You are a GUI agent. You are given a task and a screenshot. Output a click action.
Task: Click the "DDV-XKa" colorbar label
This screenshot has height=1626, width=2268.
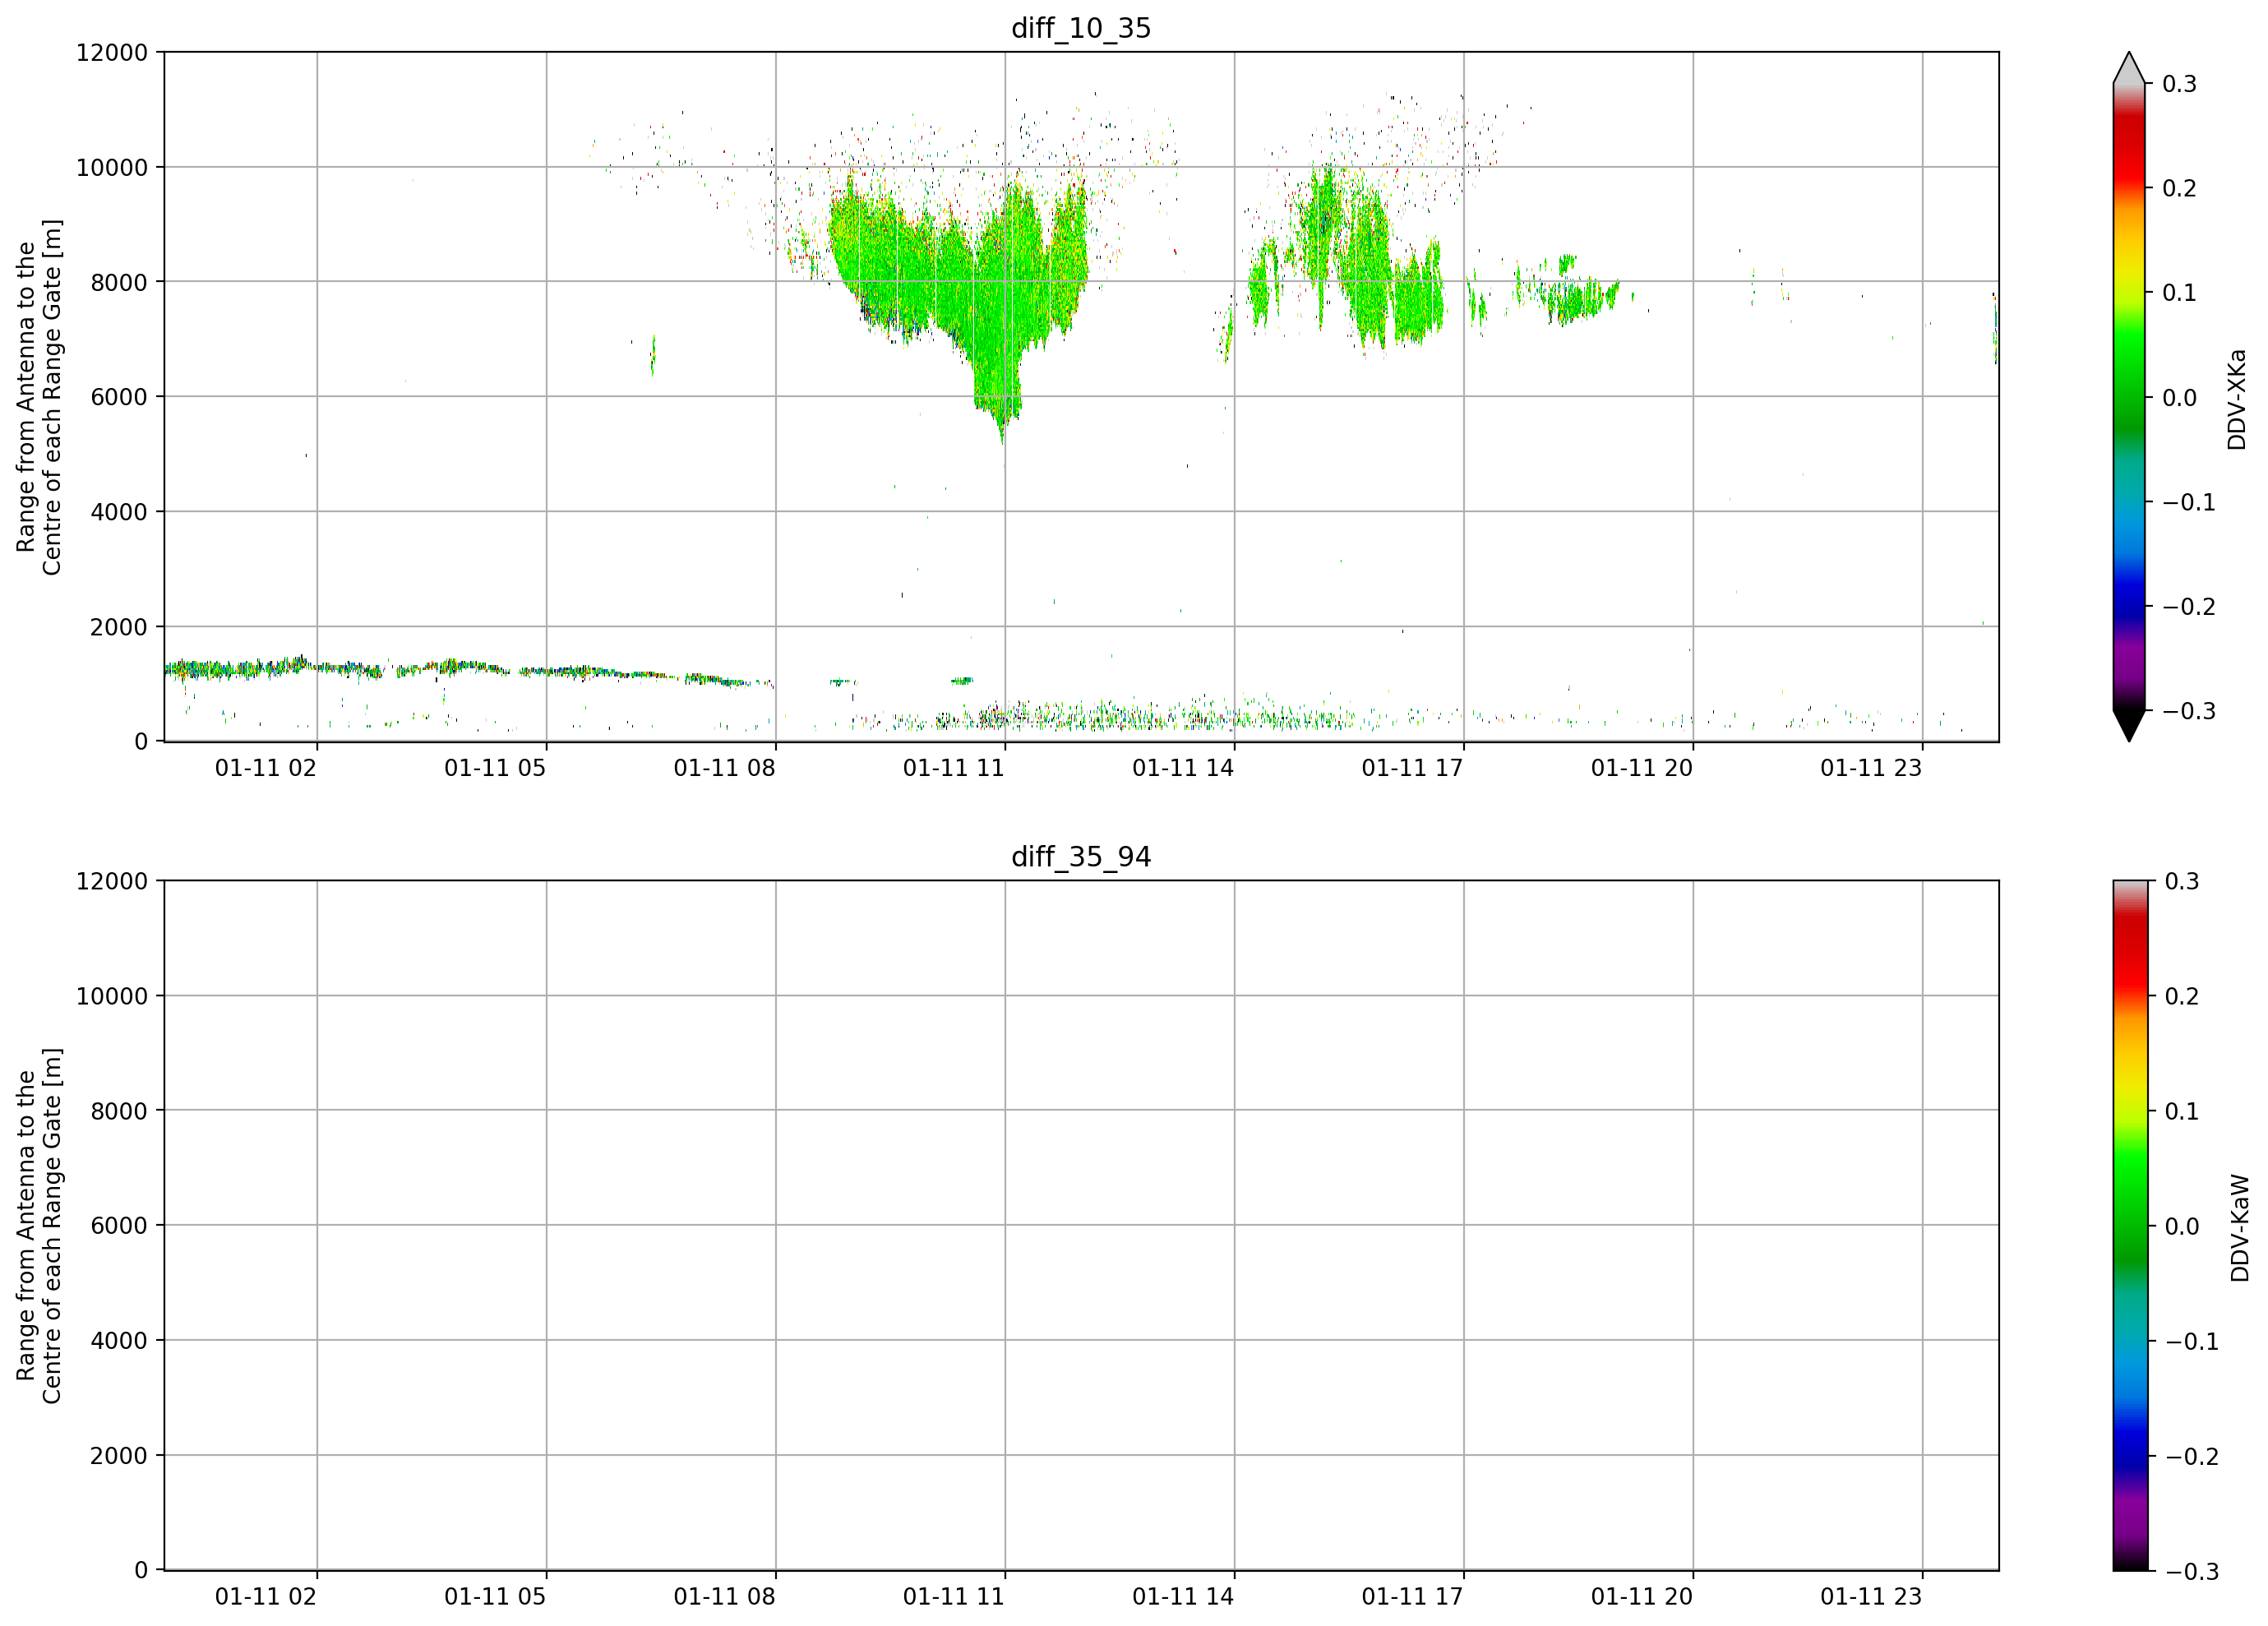pos(2237,400)
